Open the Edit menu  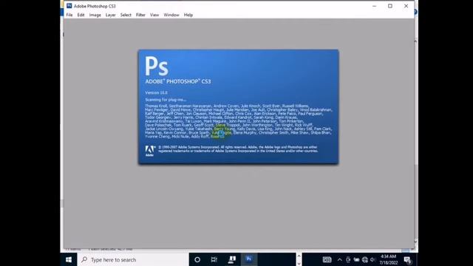click(x=81, y=15)
